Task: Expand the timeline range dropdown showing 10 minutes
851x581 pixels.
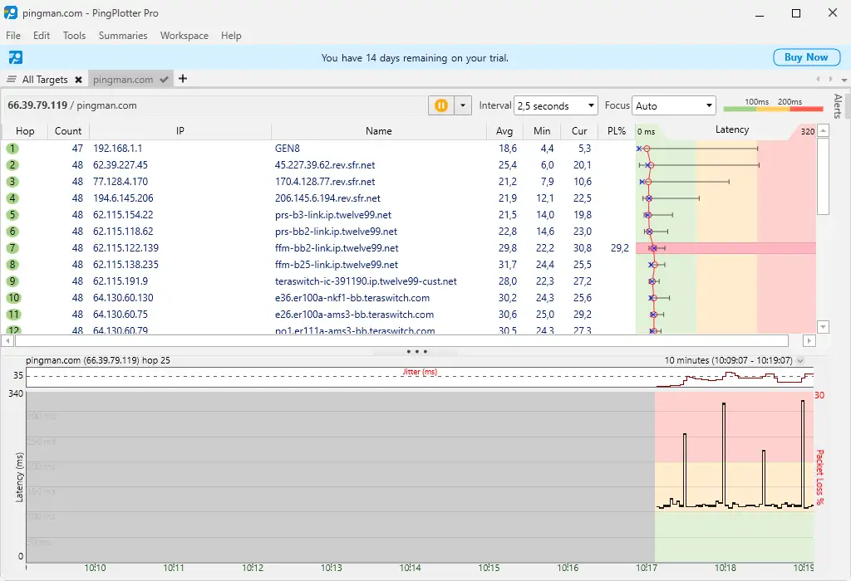Action: pos(799,360)
